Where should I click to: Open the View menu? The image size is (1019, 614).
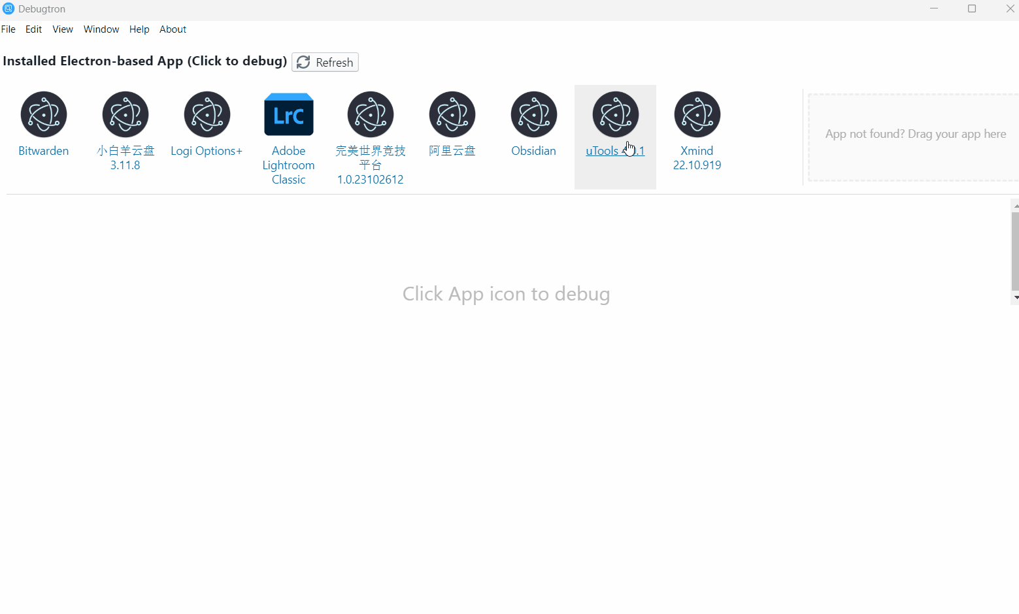(63, 29)
